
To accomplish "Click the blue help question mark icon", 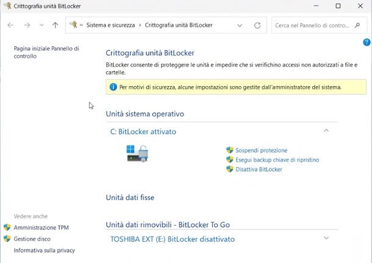I will (x=367, y=42).
